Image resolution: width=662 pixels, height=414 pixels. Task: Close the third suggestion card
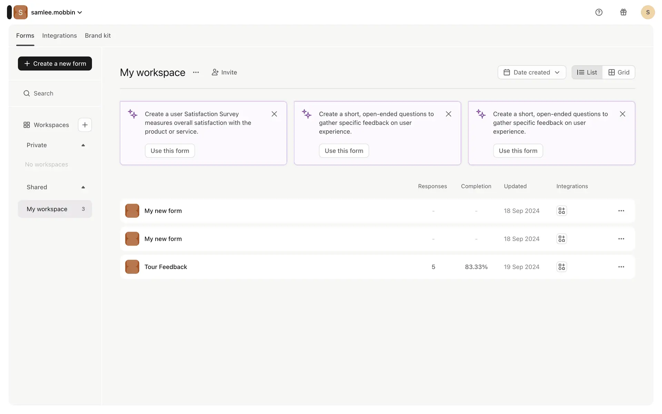coord(622,114)
